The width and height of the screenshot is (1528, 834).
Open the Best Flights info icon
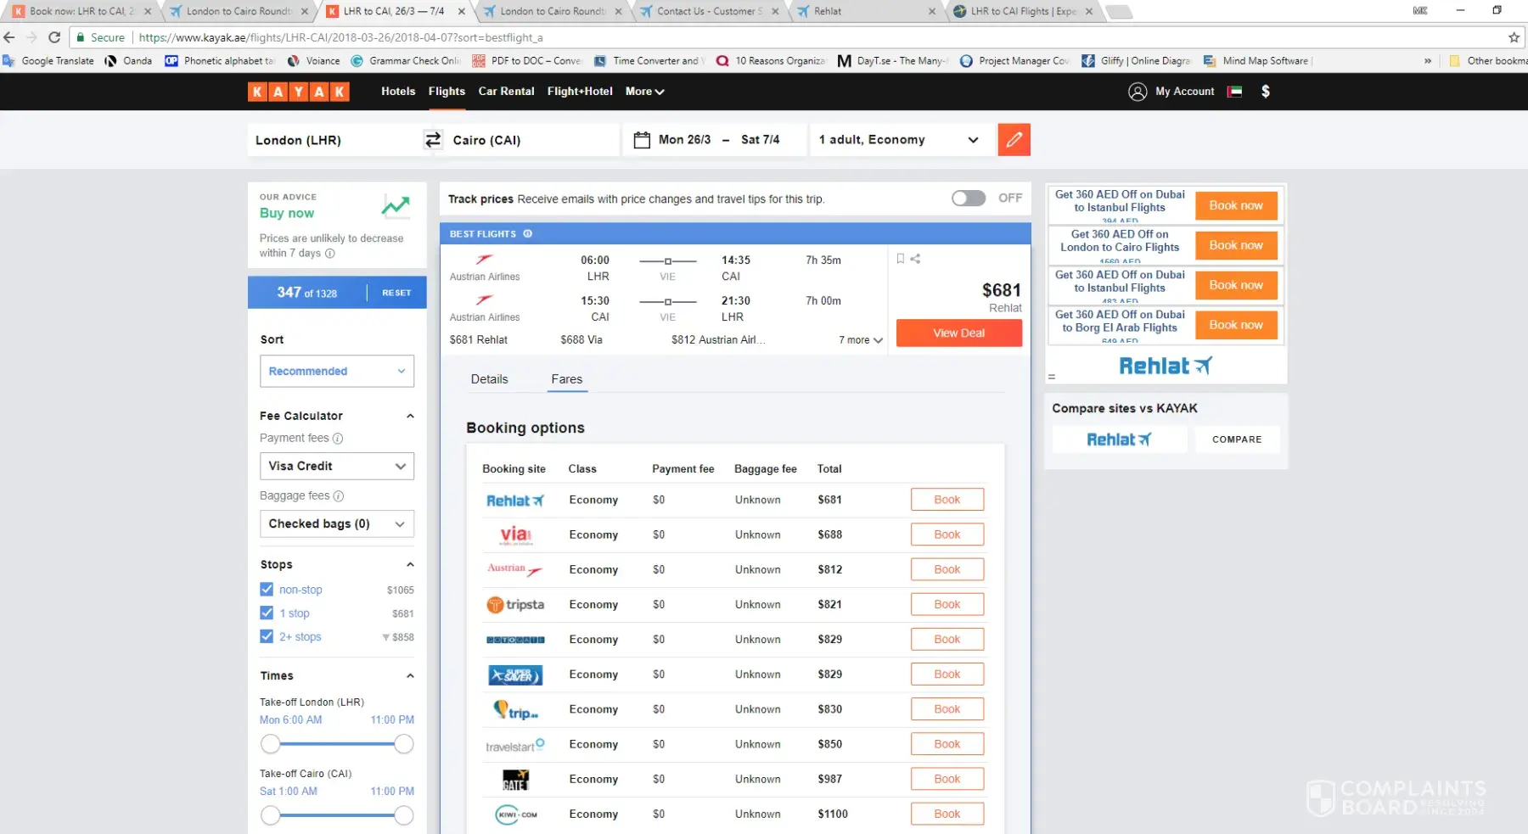pyautogui.click(x=527, y=234)
